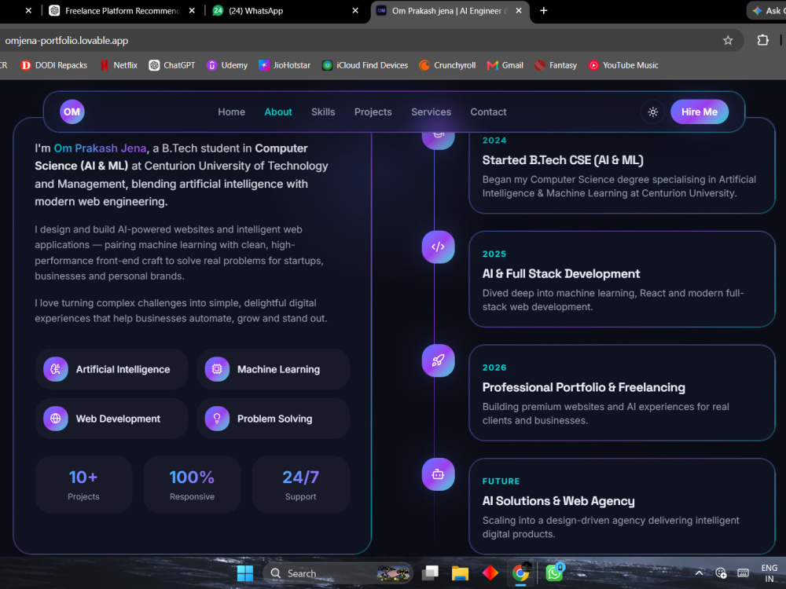
Task: Open the ChatGPT bookmark
Action: pos(172,65)
